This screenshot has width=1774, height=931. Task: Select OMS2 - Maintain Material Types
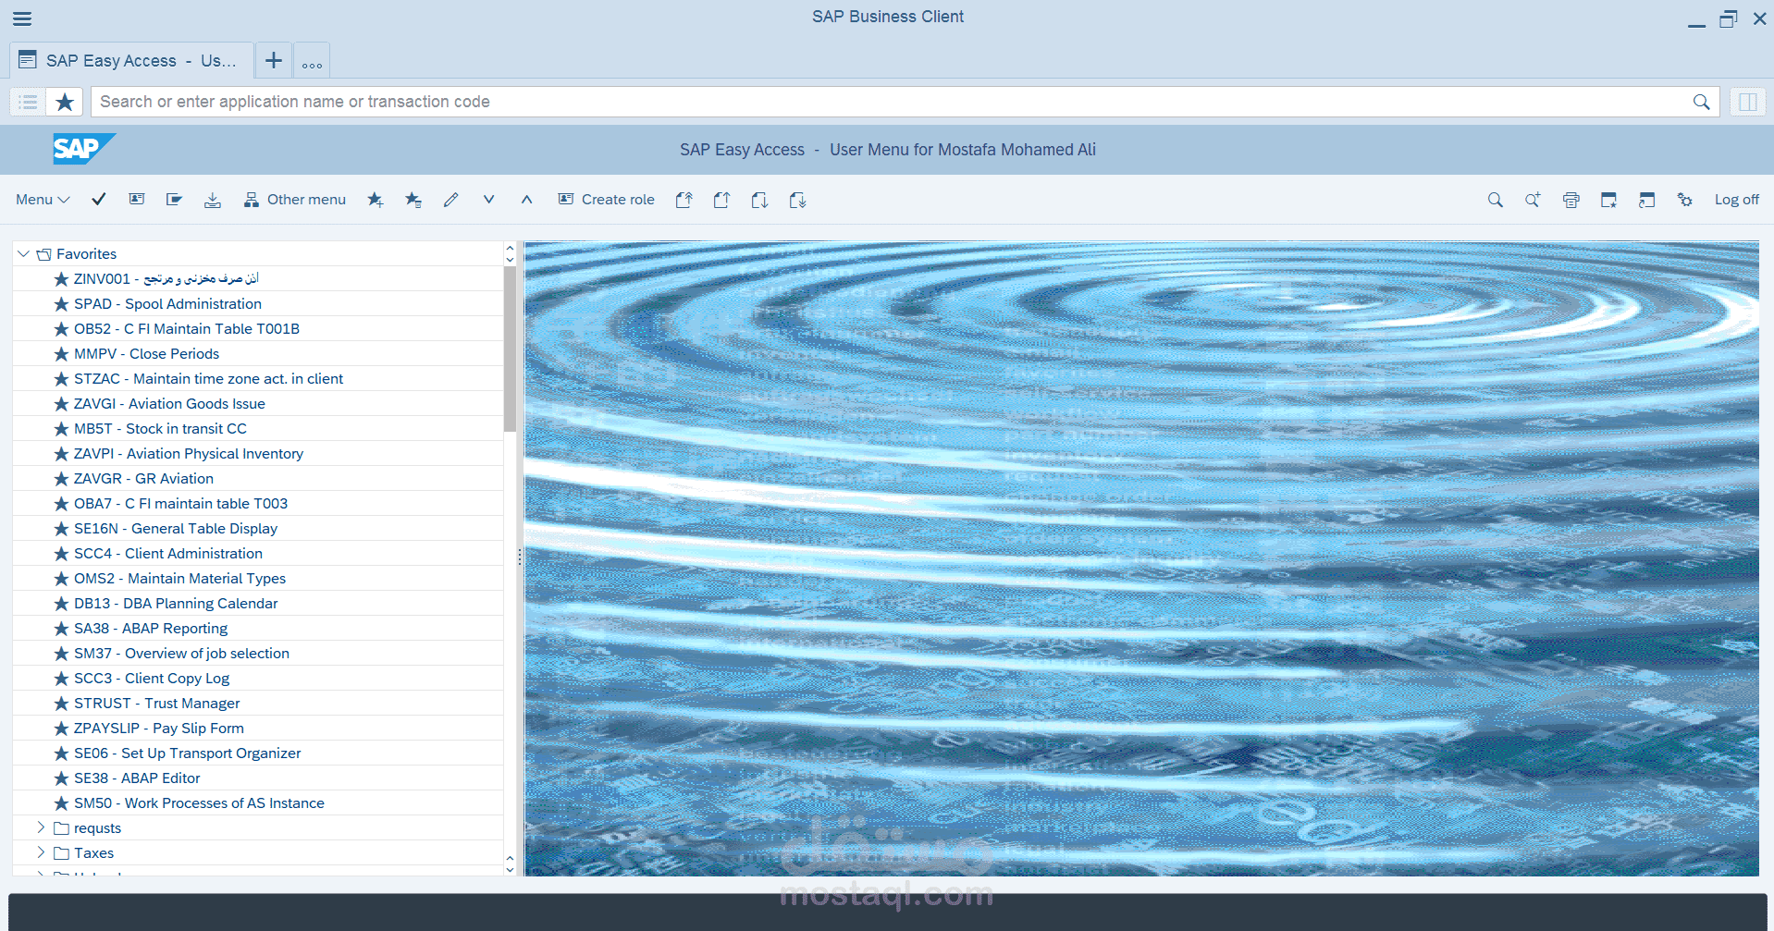(258, 579)
